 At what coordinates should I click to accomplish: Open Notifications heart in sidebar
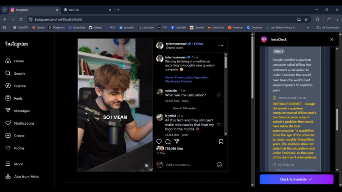pos(20,123)
